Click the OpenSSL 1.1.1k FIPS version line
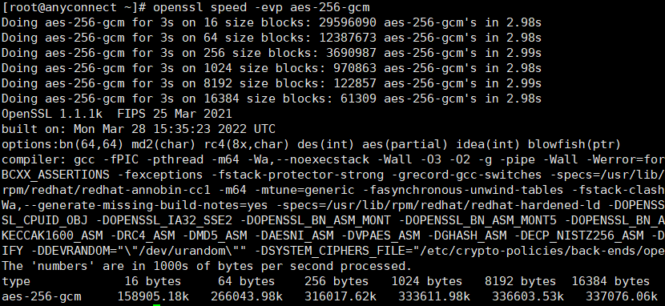The height and width of the screenshot is (306, 665). 117,114
